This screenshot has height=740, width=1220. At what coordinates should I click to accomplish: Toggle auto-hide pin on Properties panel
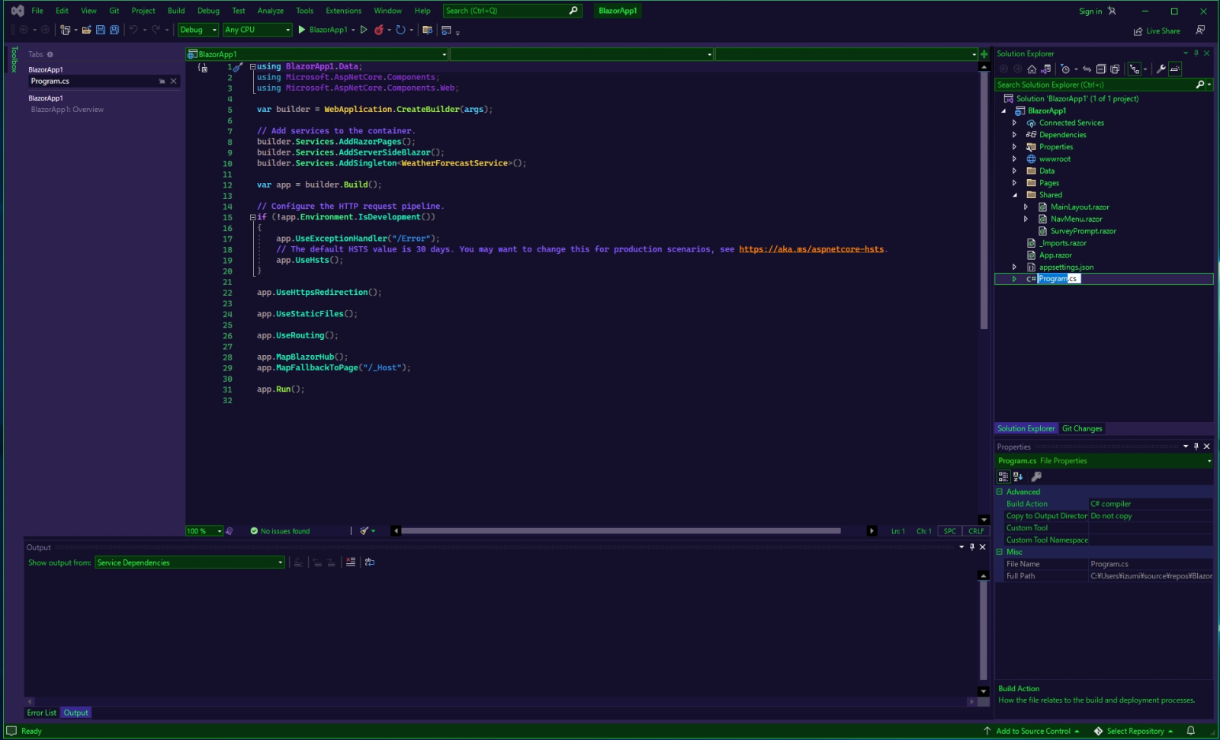coord(1196,447)
